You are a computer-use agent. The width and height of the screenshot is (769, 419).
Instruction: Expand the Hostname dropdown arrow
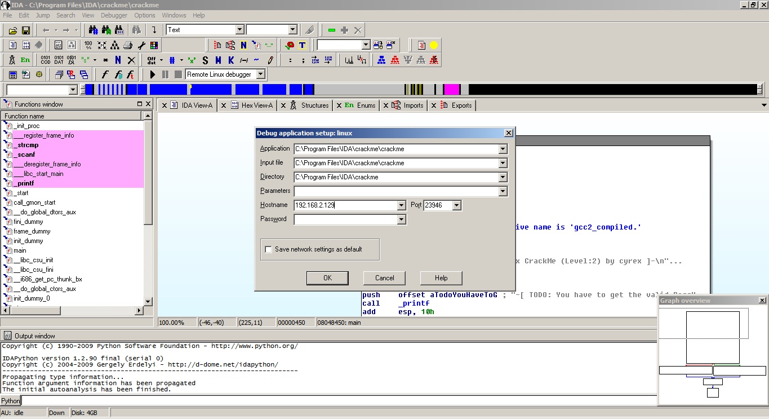click(401, 205)
